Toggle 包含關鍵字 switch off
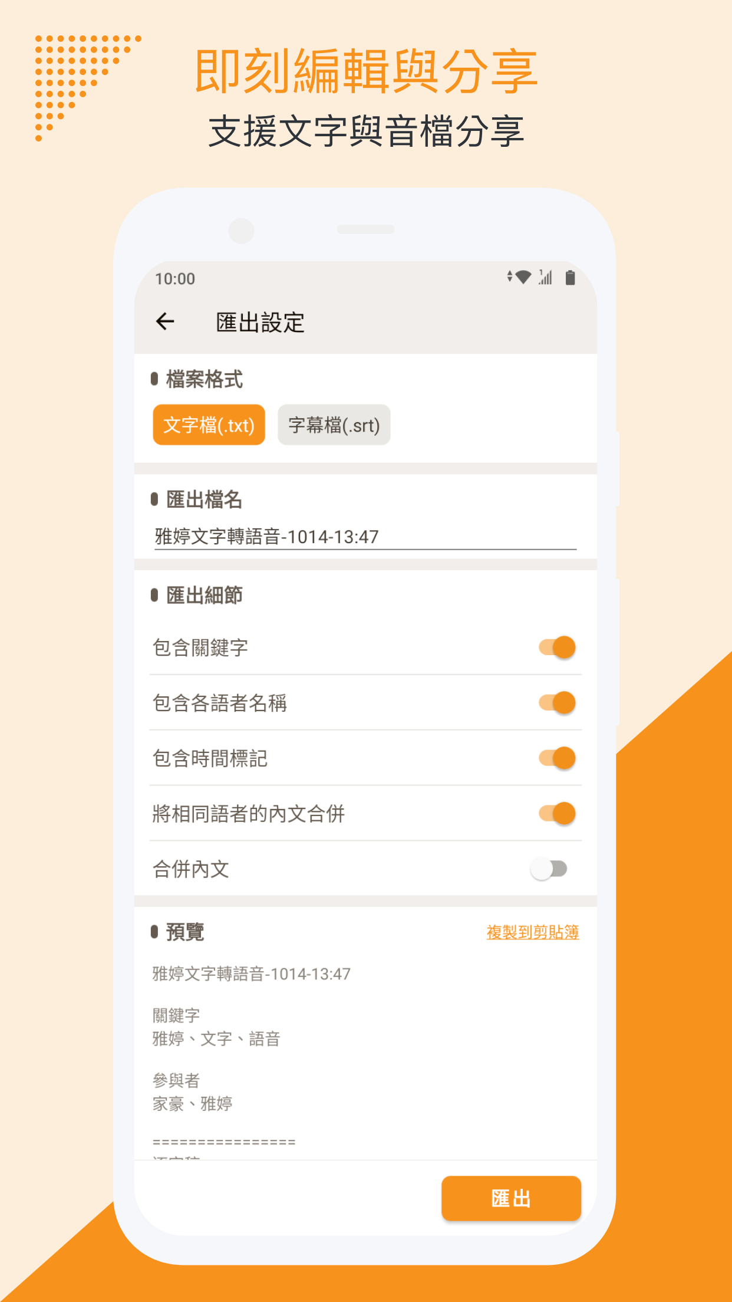 coord(557,647)
